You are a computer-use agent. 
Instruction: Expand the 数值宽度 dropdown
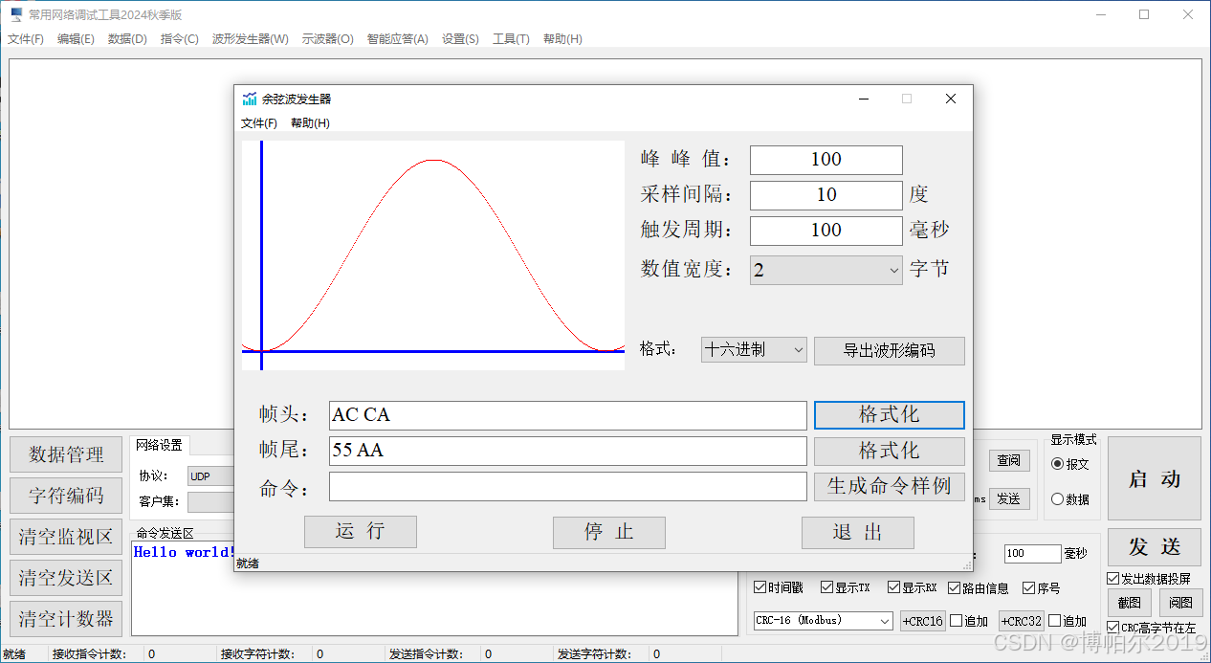(x=826, y=270)
